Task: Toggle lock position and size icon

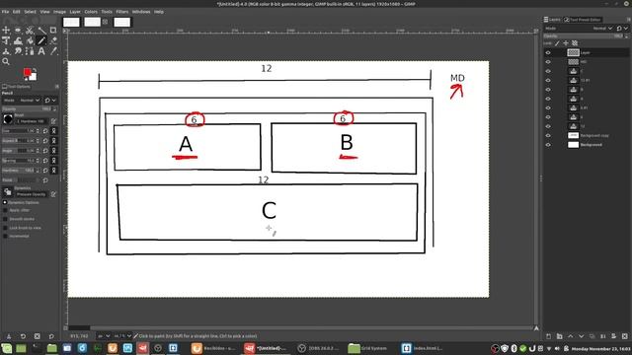Action: tap(566, 43)
